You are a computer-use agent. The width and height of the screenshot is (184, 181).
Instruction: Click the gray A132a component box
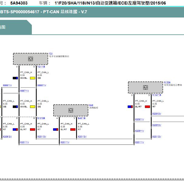[x=146, y=87]
